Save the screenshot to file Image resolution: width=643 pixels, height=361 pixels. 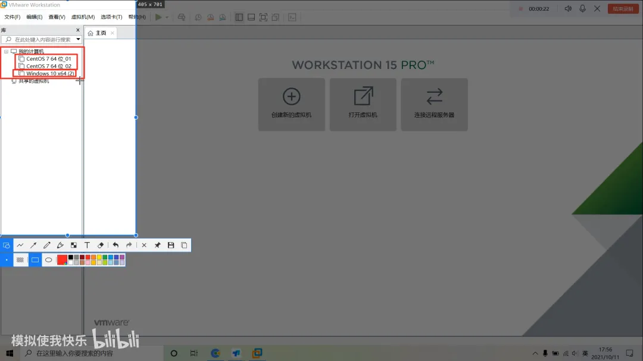171,245
